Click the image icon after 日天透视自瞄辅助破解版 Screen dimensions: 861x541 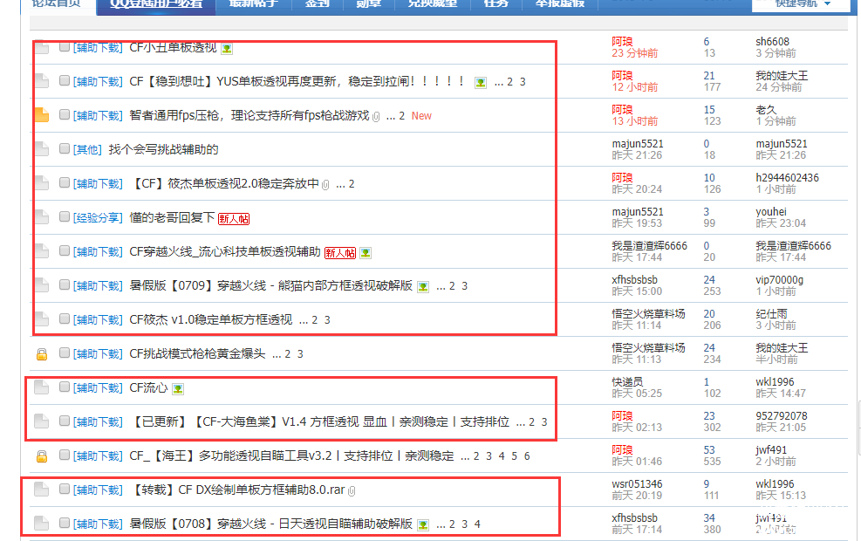click(423, 524)
